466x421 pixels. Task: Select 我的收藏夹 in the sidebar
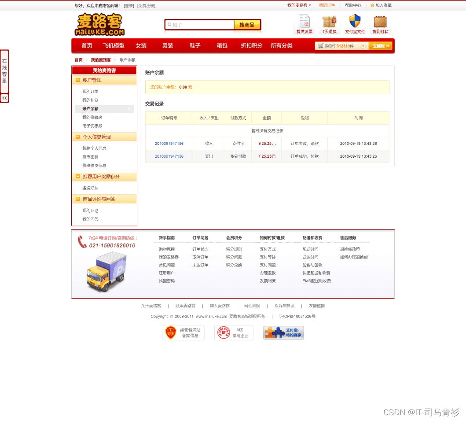(x=92, y=117)
